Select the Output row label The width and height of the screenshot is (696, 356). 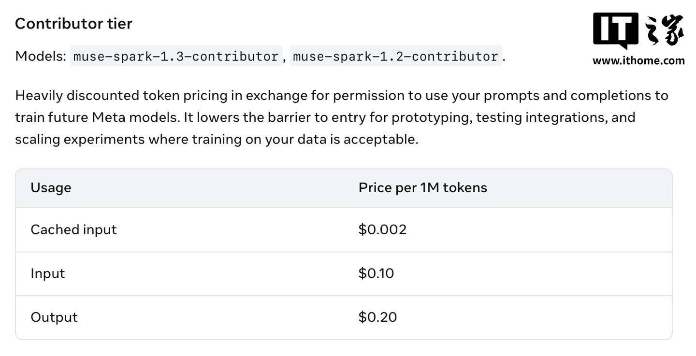coord(54,317)
